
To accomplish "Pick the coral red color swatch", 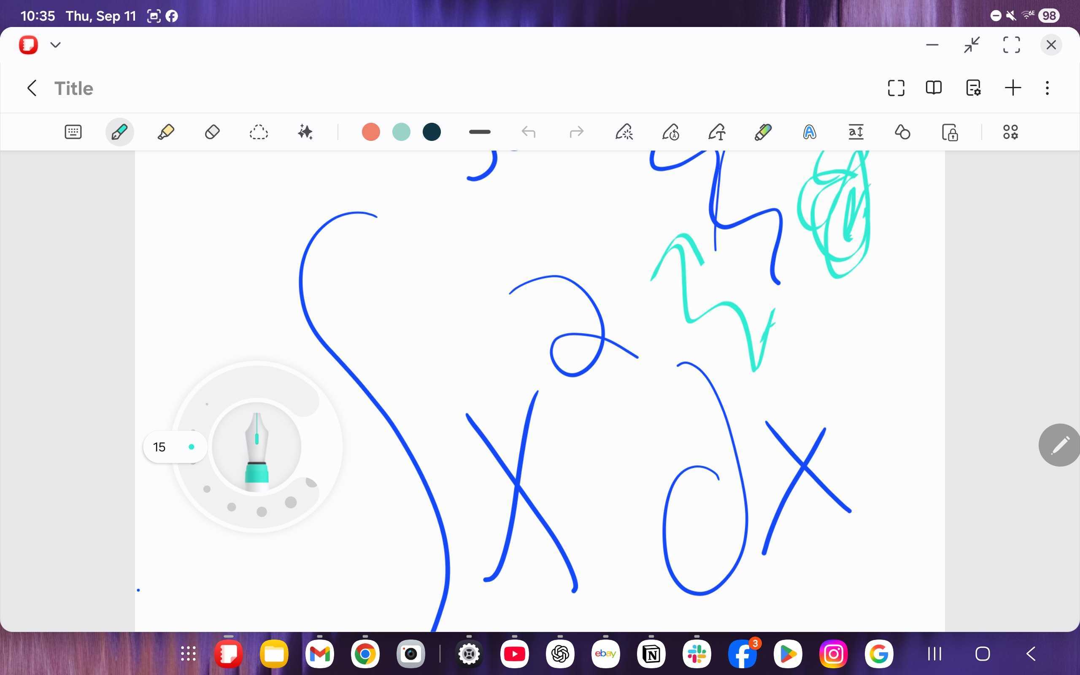I will tap(370, 132).
